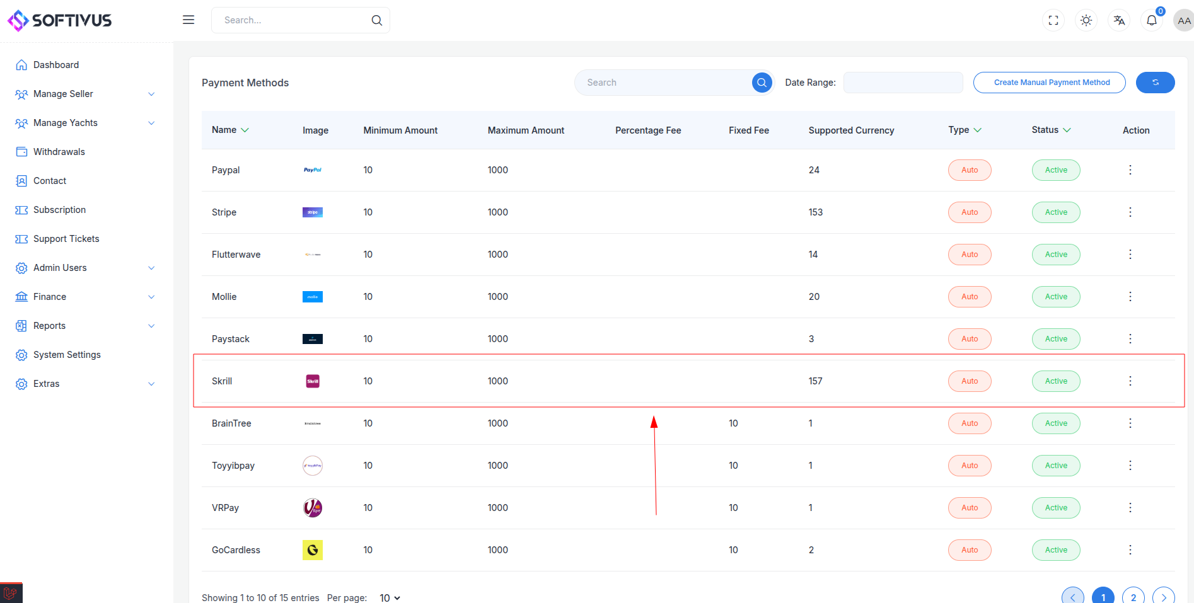1194x603 pixels.
Task: Open the Paypal row three-dot menu
Action: click(x=1130, y=170)
